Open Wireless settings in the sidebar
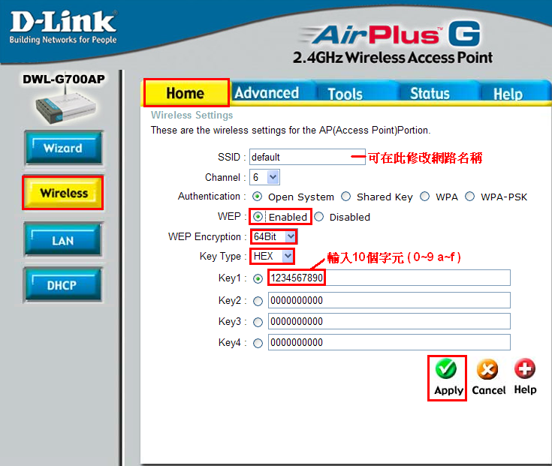This screenshot has width=552, height=466. tap(63, 193)
